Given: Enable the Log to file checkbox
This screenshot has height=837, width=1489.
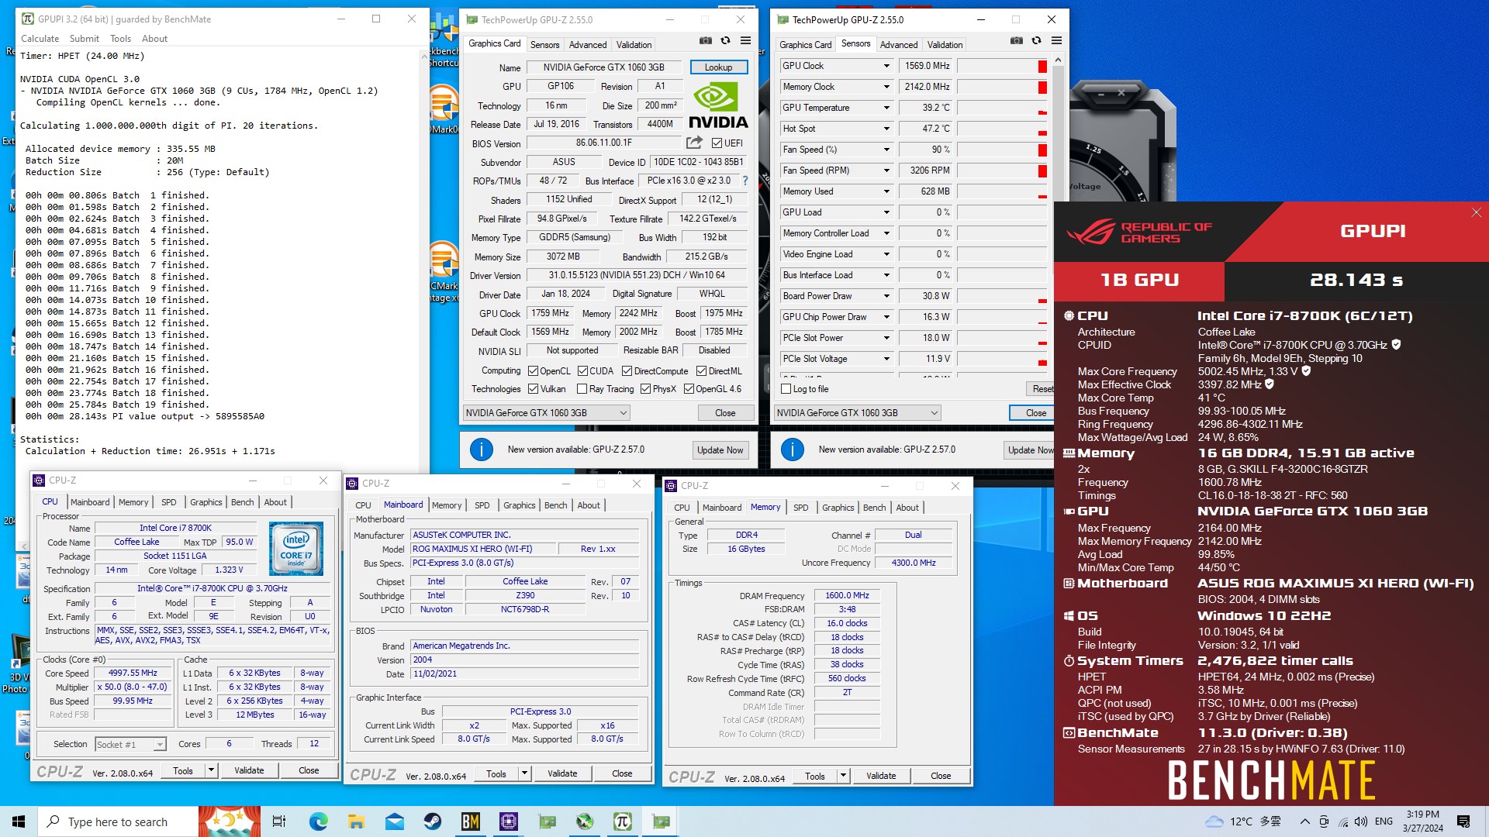Looking at the screenshot, I should [786, 389].
